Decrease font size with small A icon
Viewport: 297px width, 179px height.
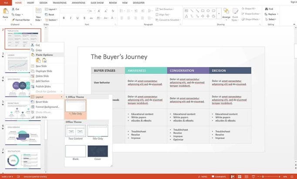106,11
